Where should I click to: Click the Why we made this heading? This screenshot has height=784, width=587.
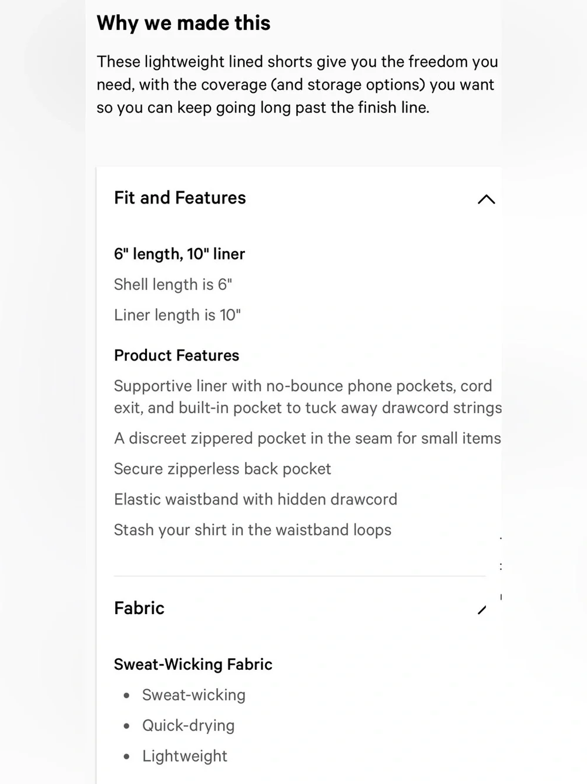[183, 23]
